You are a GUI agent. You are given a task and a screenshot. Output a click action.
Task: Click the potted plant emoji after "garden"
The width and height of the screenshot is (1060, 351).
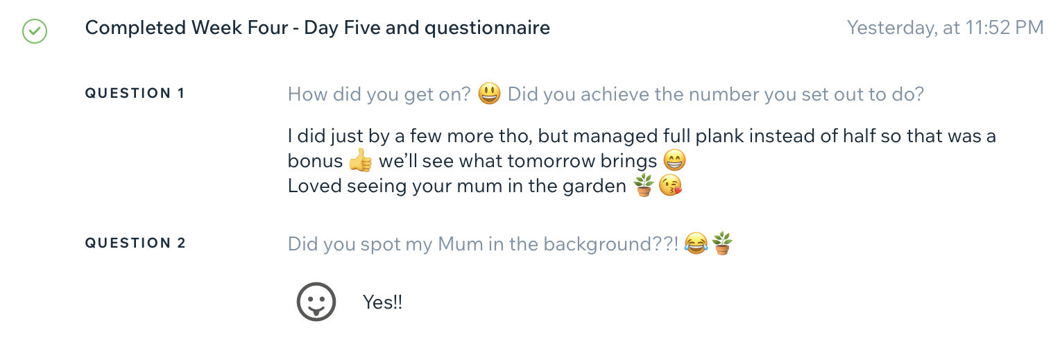644,186
